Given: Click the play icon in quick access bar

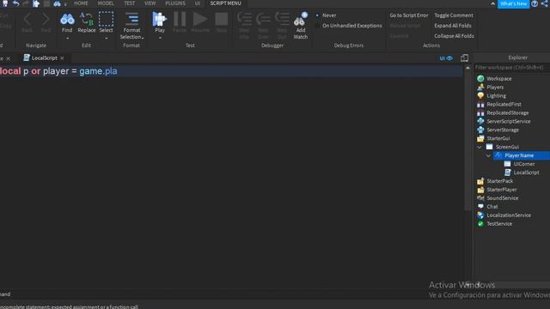Looking at the screenshot, I should point(36,3).
